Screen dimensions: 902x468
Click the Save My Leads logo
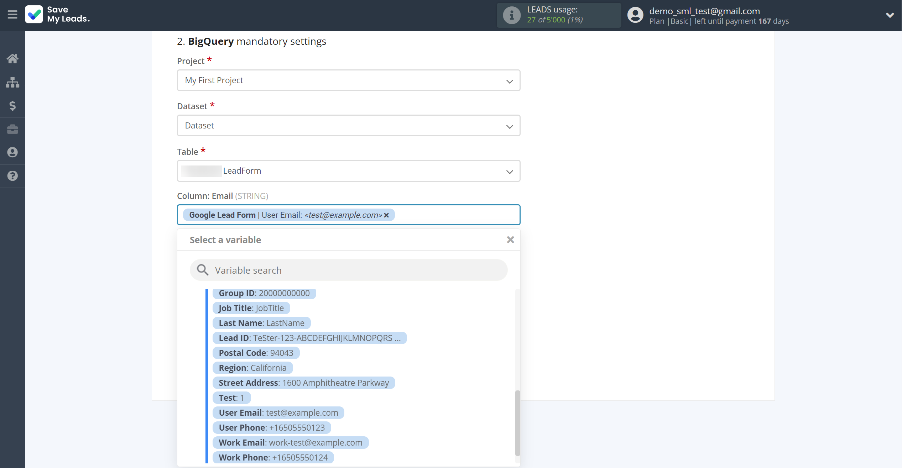tap(58, 15)
